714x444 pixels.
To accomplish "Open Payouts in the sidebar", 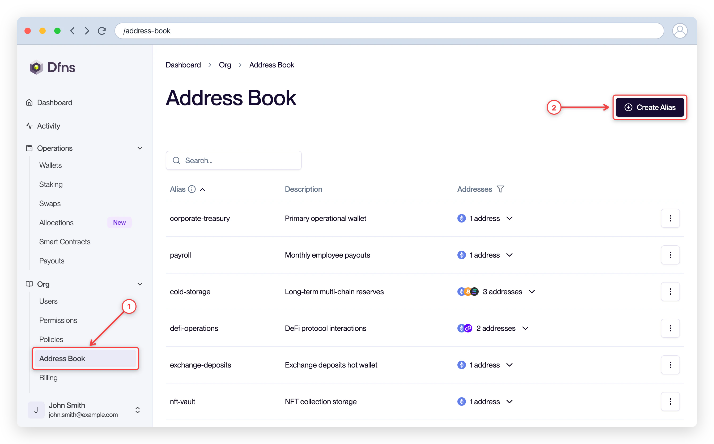I will pos(52,261).
